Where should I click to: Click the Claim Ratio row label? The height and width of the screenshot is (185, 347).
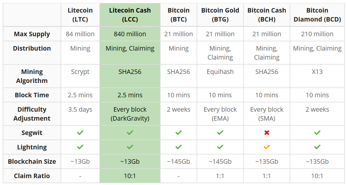pos(32,176)
